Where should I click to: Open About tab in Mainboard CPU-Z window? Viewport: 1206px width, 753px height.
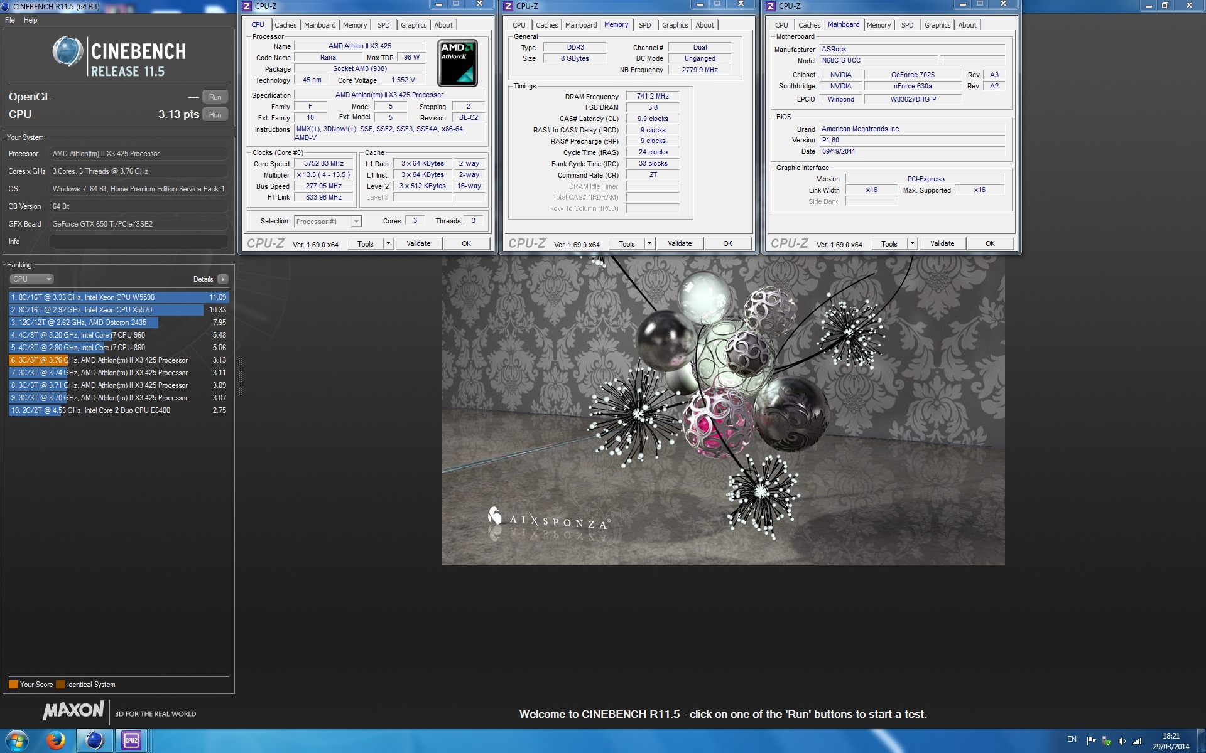[x=967, y=25]
